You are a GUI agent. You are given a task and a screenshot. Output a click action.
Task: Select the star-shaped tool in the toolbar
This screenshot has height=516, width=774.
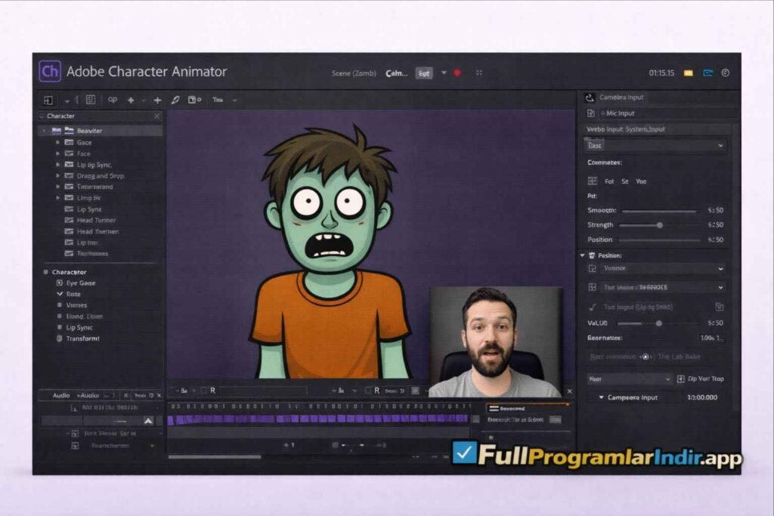pos(130,99)
